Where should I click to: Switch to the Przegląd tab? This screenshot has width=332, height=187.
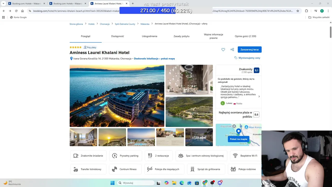pos(86,36)
